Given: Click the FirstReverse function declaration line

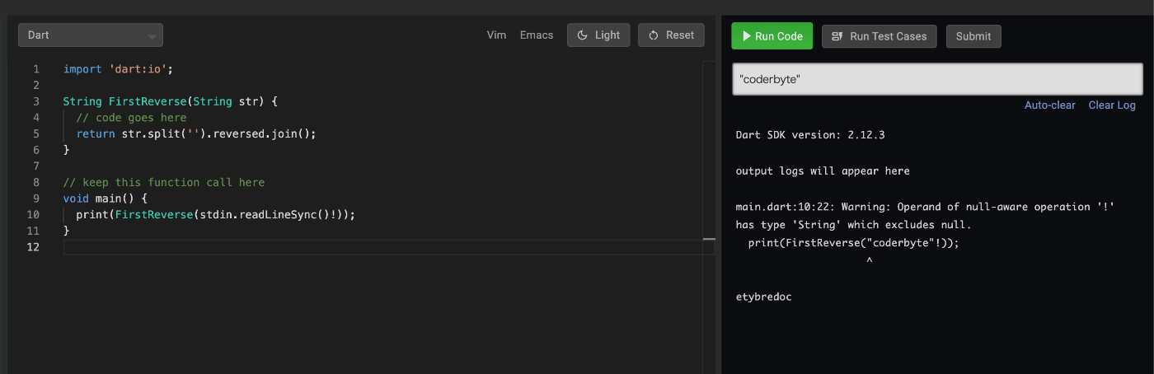Looking at the screenshot, I should (171, 101).
